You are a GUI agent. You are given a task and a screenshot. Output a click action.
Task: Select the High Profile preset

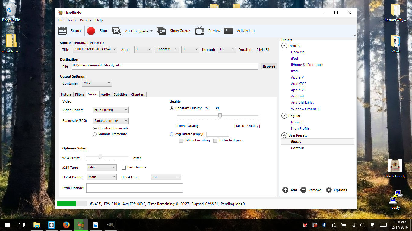pyautogui.click(x=300, y=128)
